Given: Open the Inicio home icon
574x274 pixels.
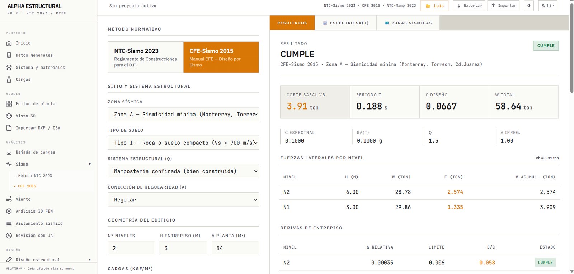Looking at the screenshot, I should click(x=9, y=43).
